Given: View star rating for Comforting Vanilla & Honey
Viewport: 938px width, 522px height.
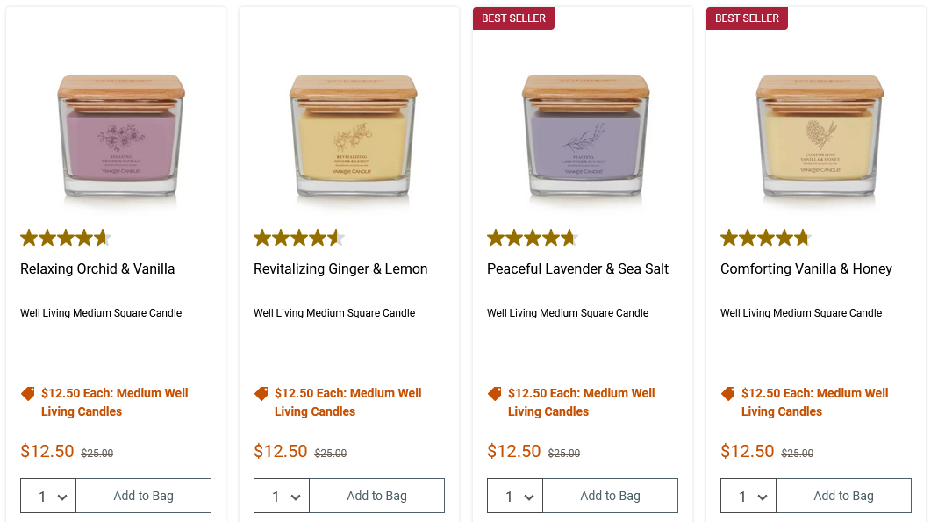Looking at the screenshot, I should 766,238.
